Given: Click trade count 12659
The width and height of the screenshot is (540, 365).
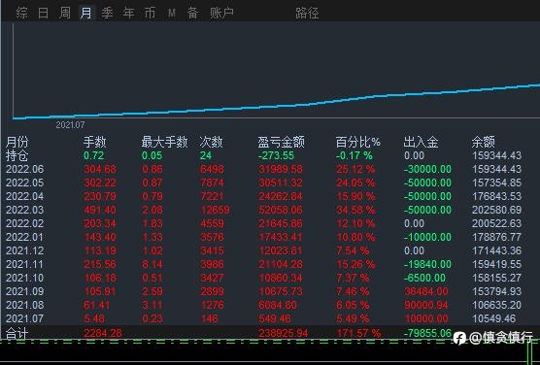Looking at the screenshot, I should click(x=215, y=210).
